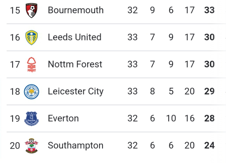Open the Leeds United team name link
Image resolution: width=226 pixels, height=163 pixels.
(x=75, y=37)
